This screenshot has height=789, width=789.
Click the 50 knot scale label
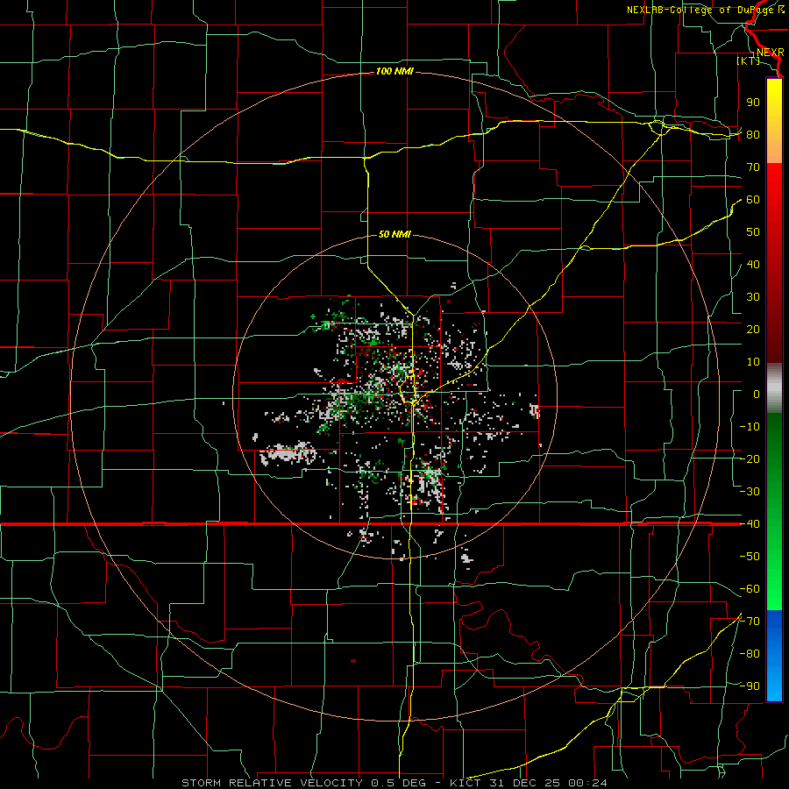(753, 232)
